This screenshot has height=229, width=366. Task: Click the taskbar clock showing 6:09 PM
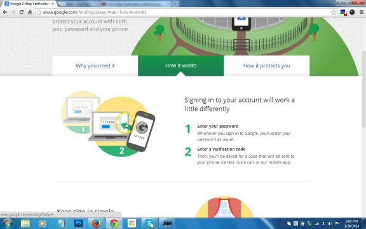coord(351,223)
